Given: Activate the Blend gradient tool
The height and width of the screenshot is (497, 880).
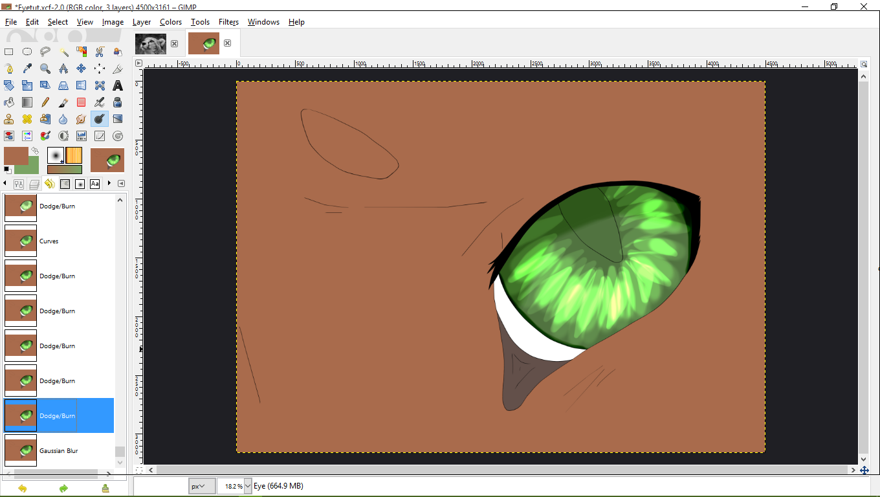Looking at the screenshot, I should pos(27,102).
